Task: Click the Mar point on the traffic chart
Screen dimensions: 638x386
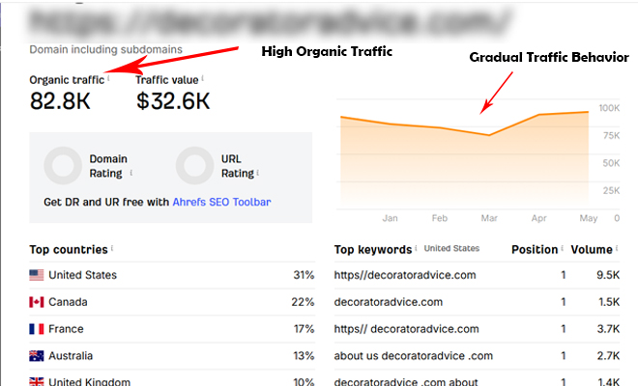Action: tap(489, 135)
